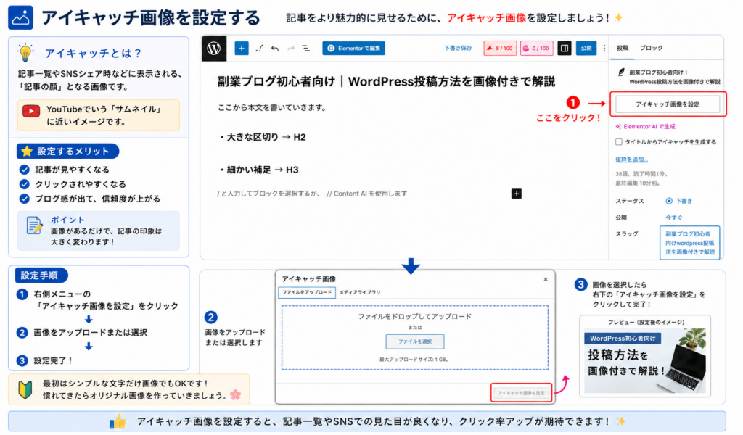Click the thumbs-up icon in bottom banner

(x=118, y=420)
